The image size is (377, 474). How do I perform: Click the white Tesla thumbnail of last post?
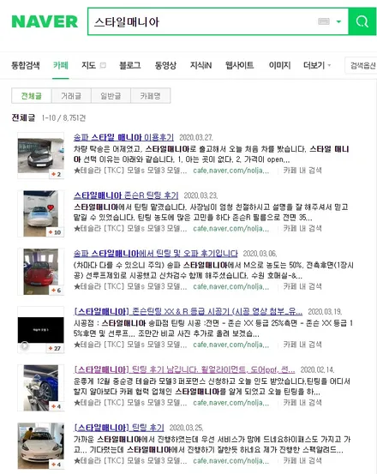[41, 446]
